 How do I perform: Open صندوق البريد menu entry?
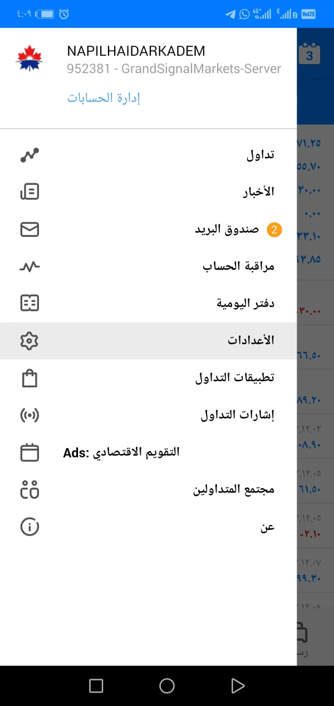(x=227, y=230)
